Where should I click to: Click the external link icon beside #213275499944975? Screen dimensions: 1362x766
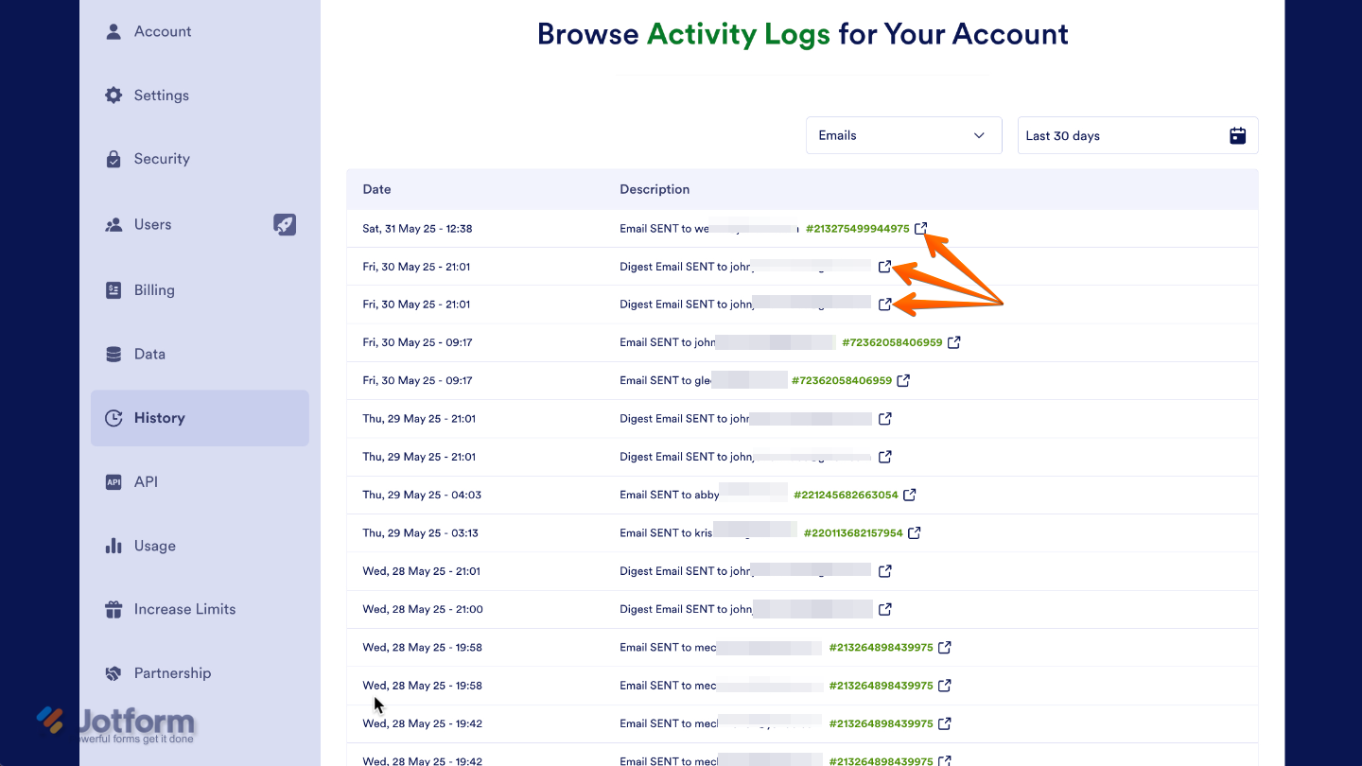921,228
